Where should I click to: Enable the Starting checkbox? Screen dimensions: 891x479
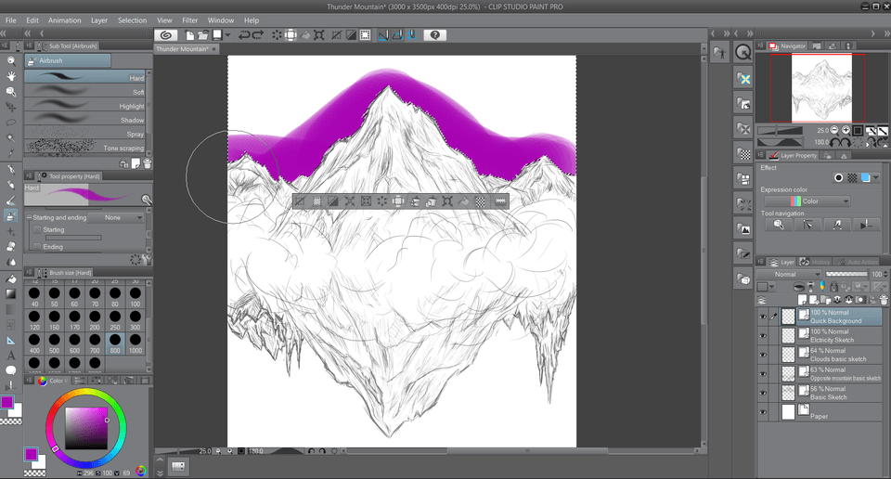(37, 229)
